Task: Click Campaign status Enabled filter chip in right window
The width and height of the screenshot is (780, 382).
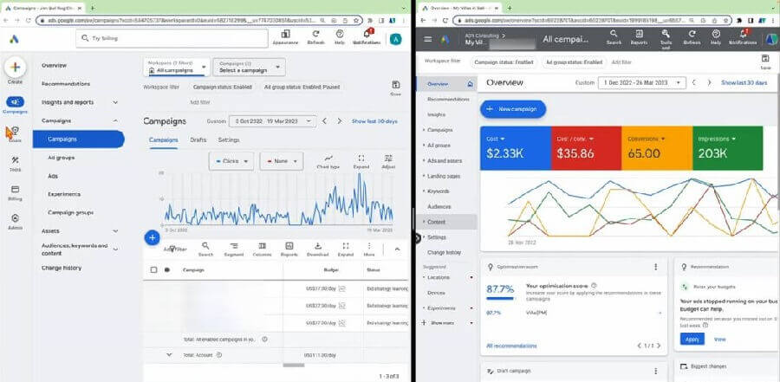Action: click(x=504, y=62)
